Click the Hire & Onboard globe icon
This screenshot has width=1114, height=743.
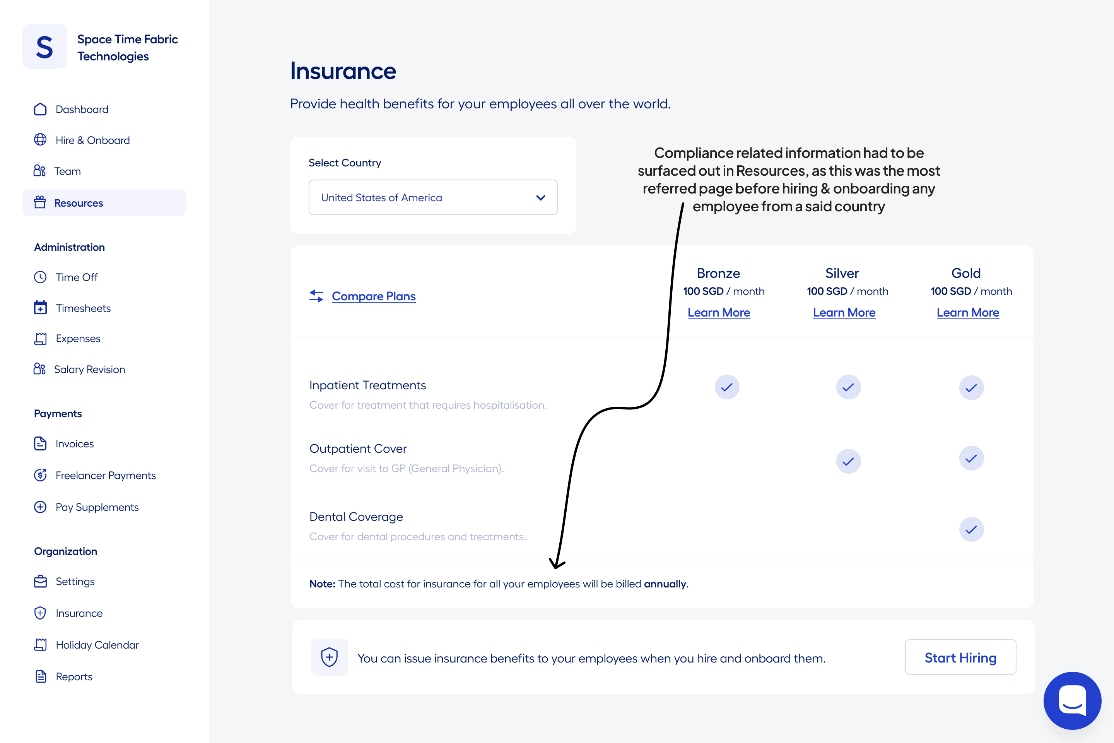pyautogui.click(x=40, y=140)
